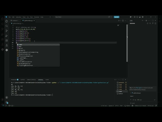
Task: Open the Copilot title bar dropdown chevron
Action: tap(112, 17)
